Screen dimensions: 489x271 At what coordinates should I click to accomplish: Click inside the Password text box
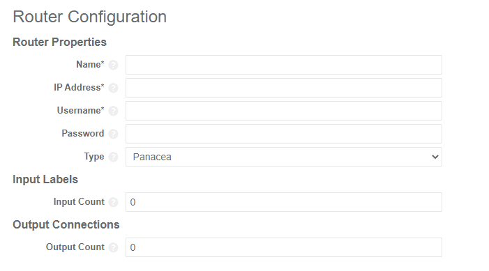click(x=284, y=134)
